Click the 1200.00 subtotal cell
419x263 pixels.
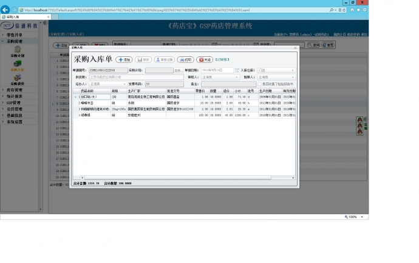240,115
